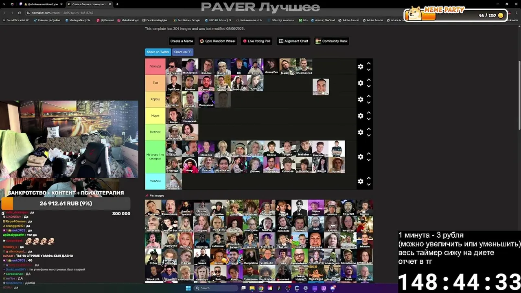Image resolution: width=521 pixels, height=293 pixels.
Task: Select the yellow Норм tier label
Action: click(155, 116)
